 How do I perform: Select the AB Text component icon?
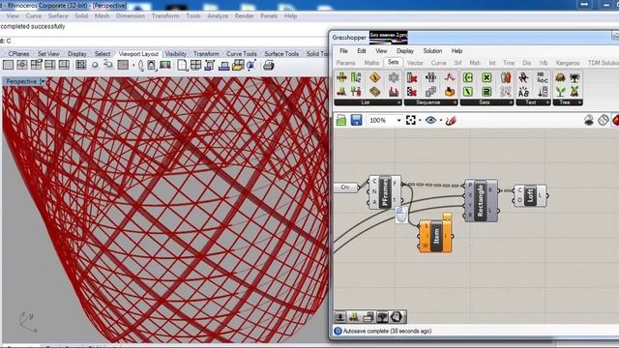523,92
